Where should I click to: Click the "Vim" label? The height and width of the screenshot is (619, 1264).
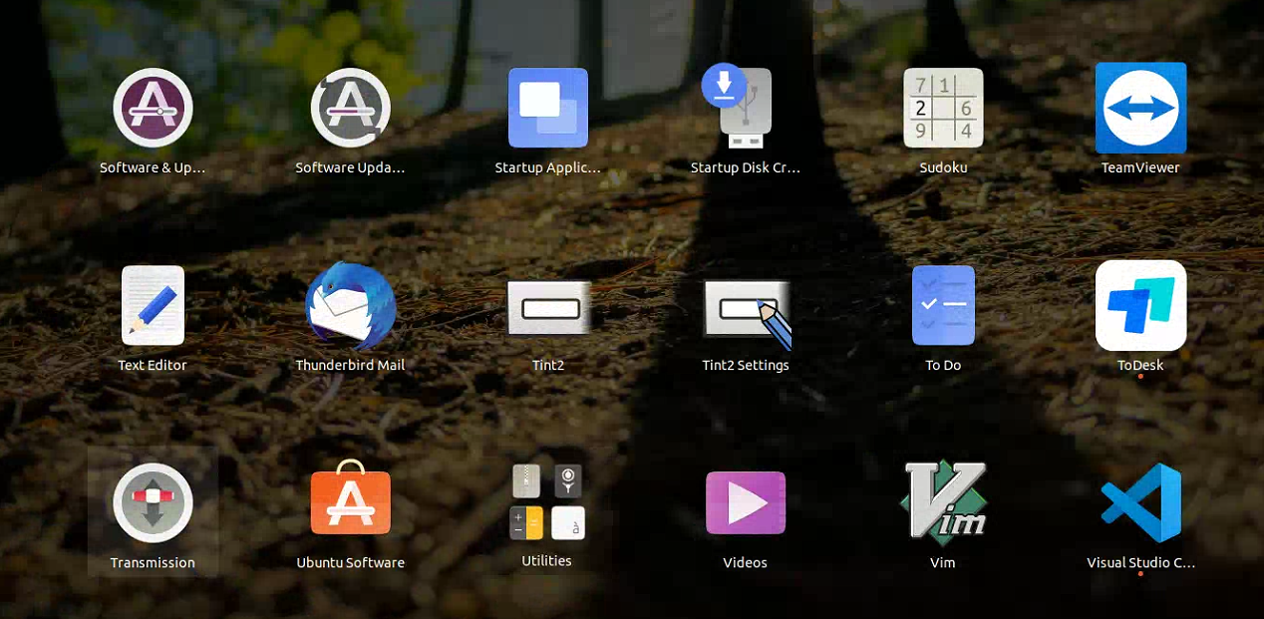tap(943, 562)
